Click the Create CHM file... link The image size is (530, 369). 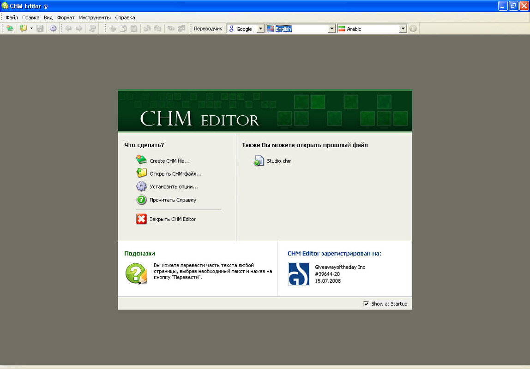coord(170,161)
